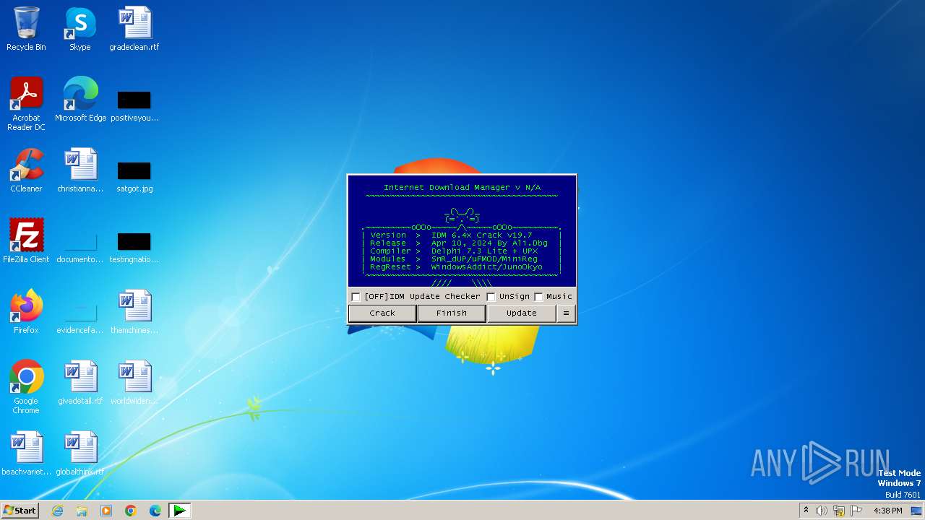Click the 4:38 PM clock
Image resolution: width=925 pixels, height=520 pixels.
click(887, 511)
